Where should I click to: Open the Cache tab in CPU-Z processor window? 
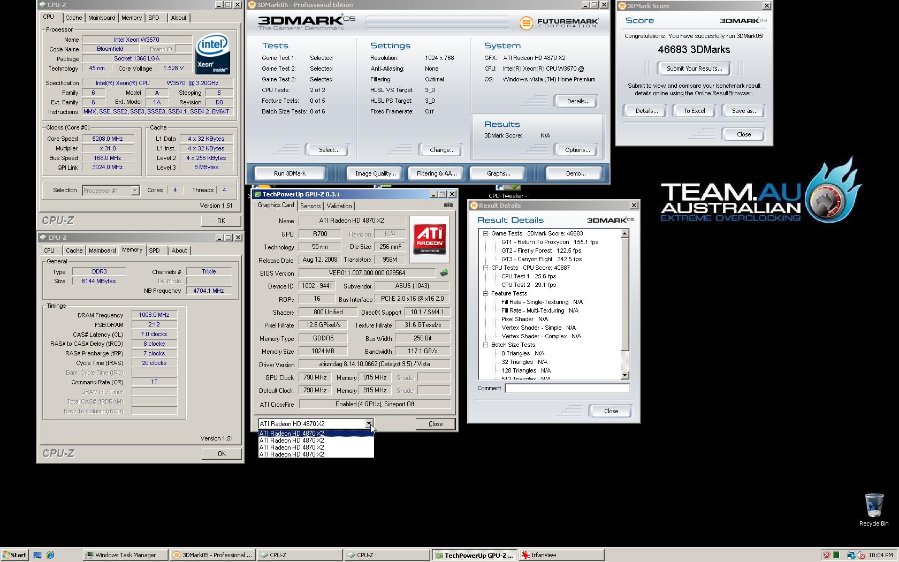coord(74,18)
